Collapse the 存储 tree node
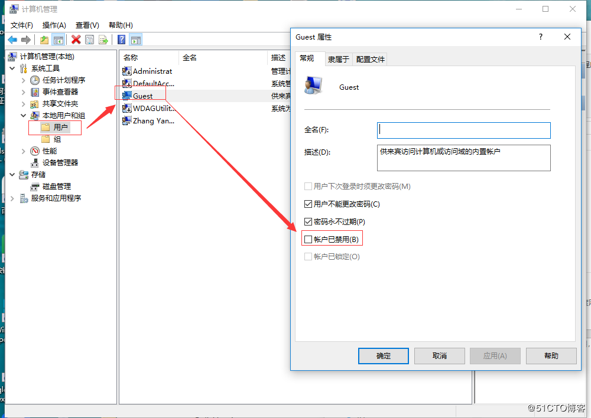 coord(12,174)
